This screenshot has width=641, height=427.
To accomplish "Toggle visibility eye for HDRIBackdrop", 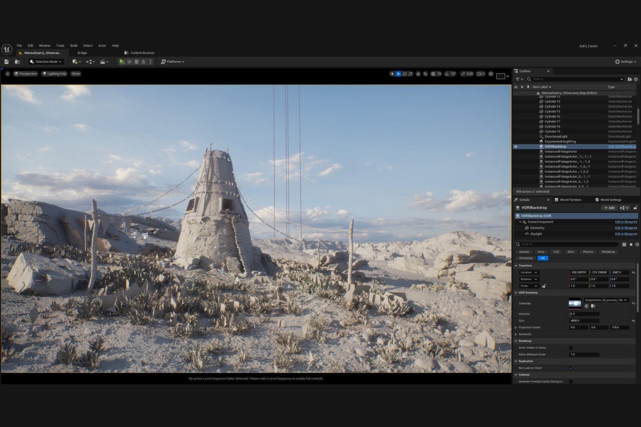I will 516,147.
